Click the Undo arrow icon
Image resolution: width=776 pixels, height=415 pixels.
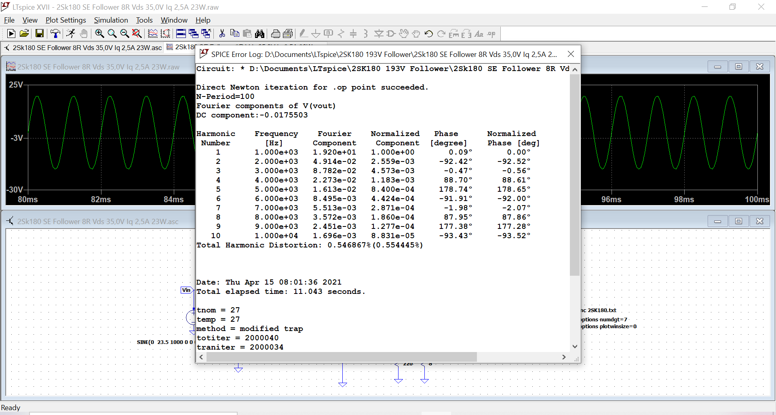pos(429,34)
